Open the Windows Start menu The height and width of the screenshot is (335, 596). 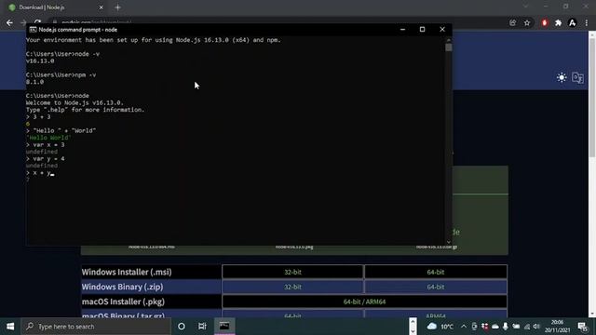point(10,327)
